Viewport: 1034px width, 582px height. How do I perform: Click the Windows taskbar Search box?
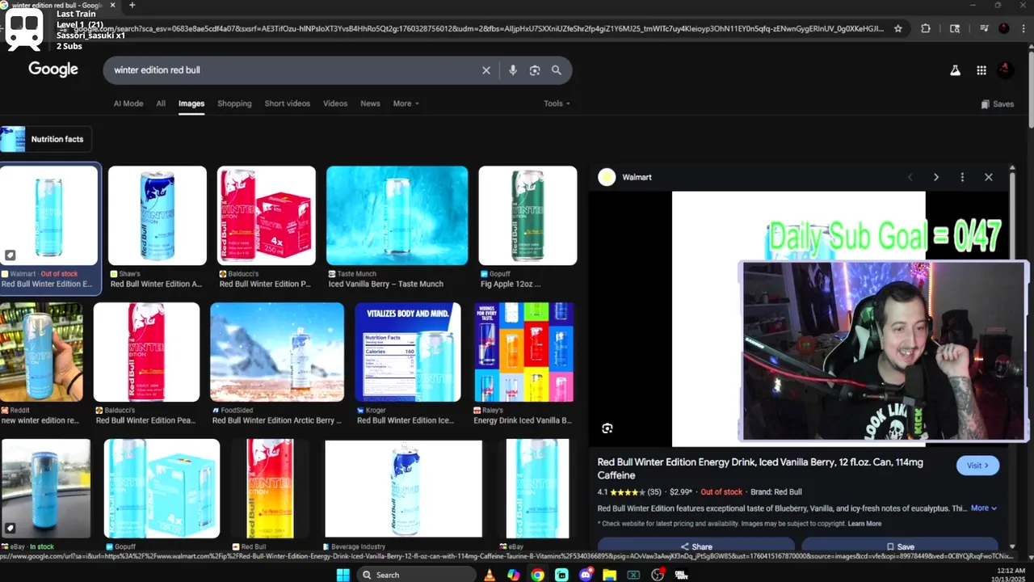click(x=415, y=575)
